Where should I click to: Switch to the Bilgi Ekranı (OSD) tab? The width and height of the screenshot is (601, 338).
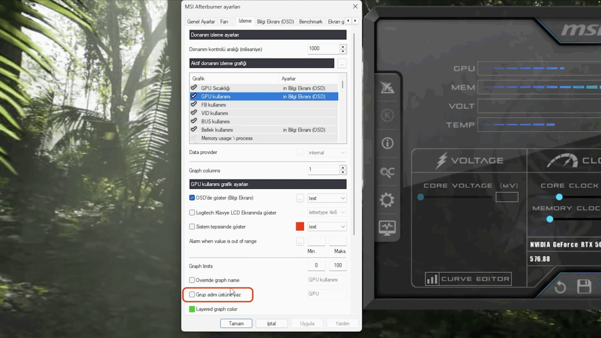tap(275, 21)
